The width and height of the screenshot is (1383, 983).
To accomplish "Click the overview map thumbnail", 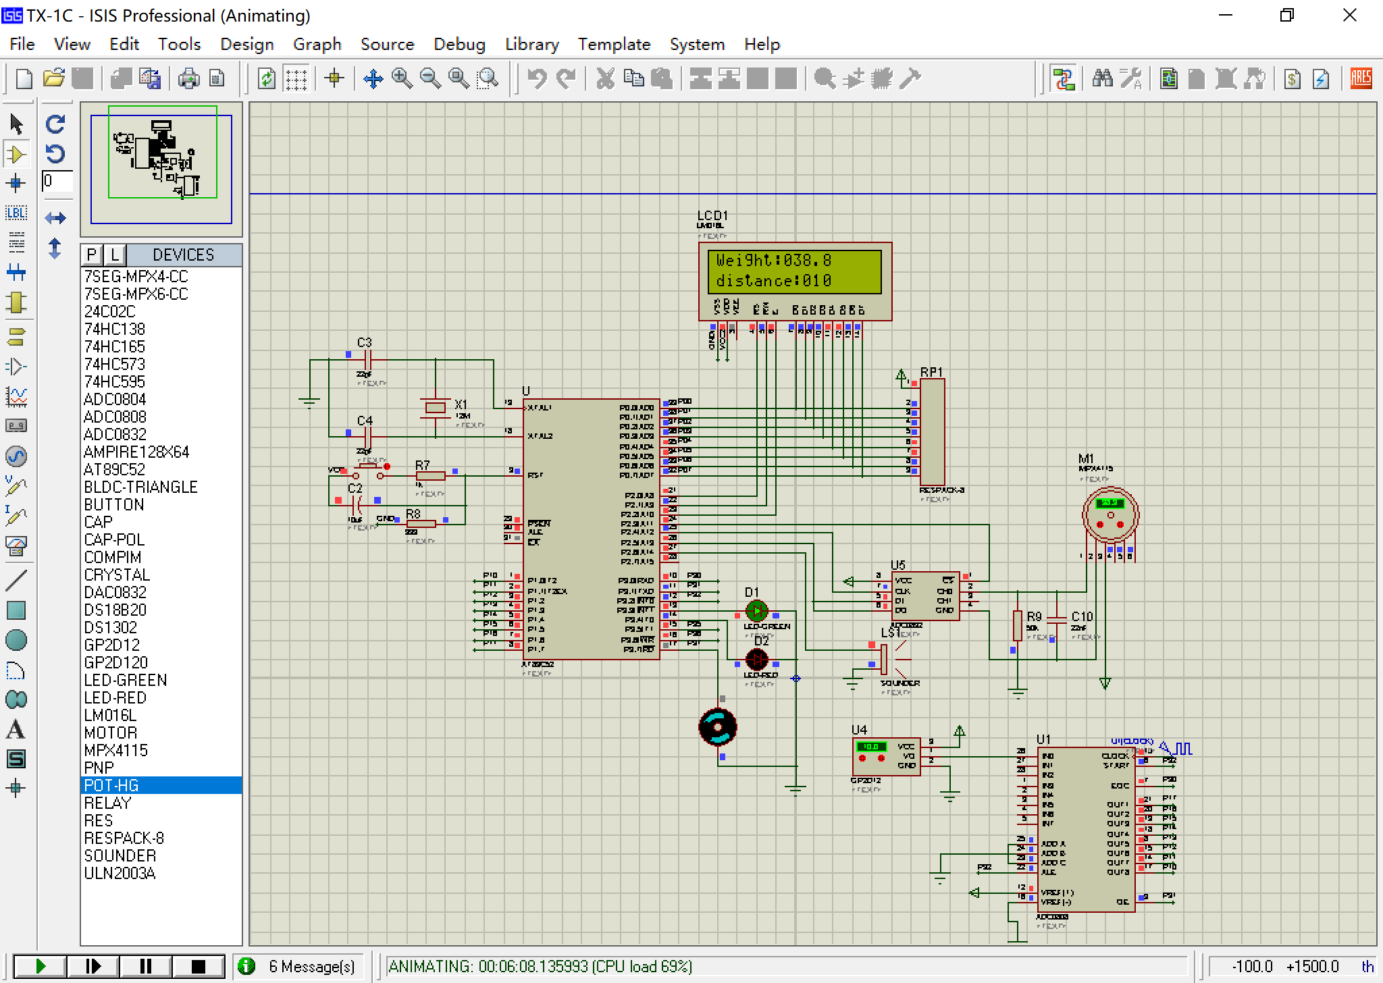I will pyautogui.click(x=161, y=169).
